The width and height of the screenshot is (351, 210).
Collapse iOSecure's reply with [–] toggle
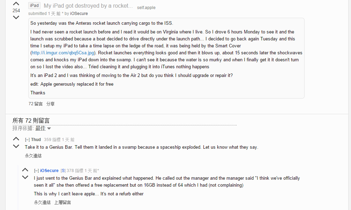36,171
